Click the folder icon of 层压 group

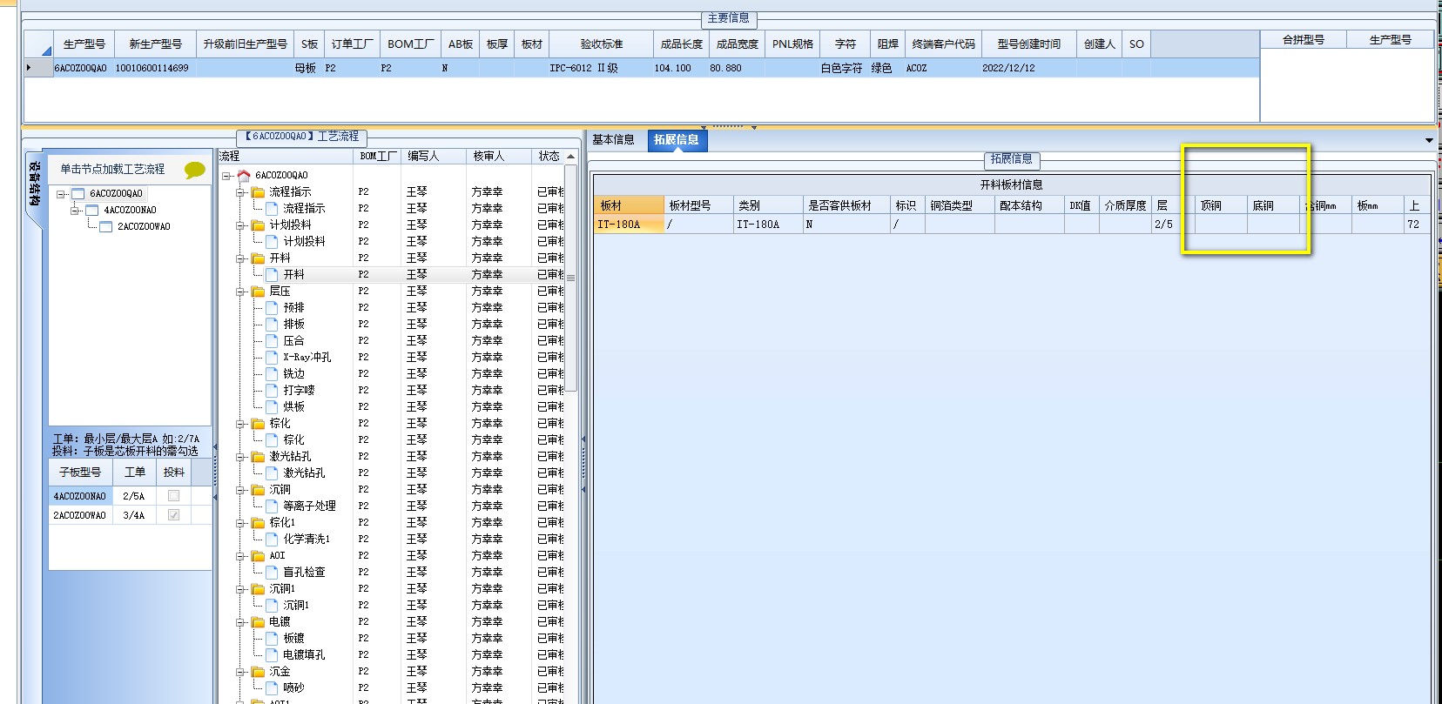259,291
